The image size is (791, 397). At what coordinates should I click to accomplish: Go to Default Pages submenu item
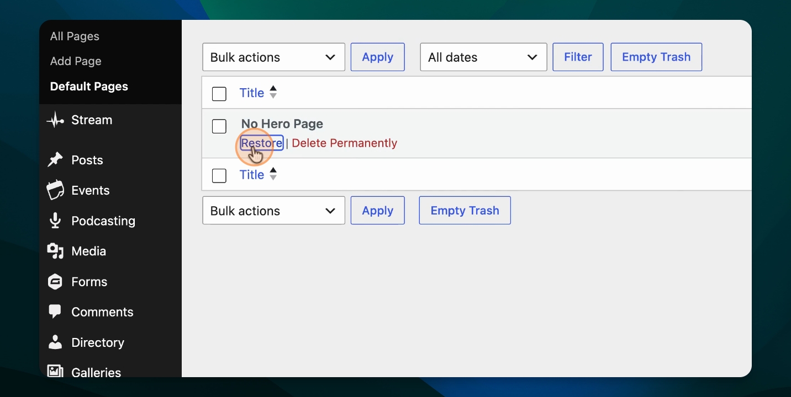[x=89, y=87]
